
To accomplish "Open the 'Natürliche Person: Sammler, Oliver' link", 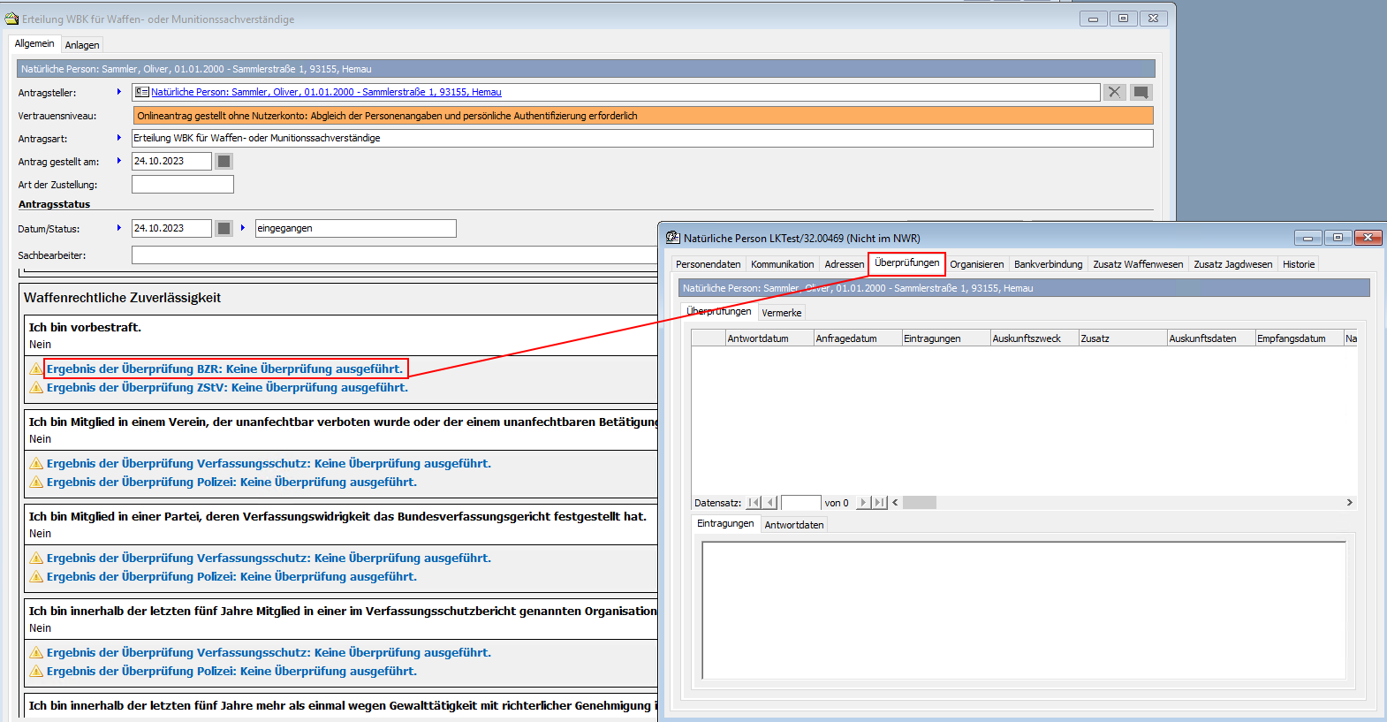I will [326, 92].
